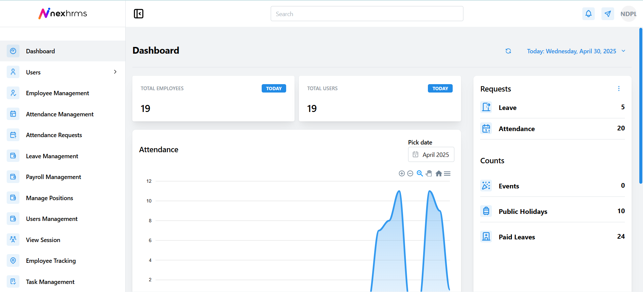Click the Total Employees count 19
Viewport: 643px width, 292px height.
pos(145,108)
